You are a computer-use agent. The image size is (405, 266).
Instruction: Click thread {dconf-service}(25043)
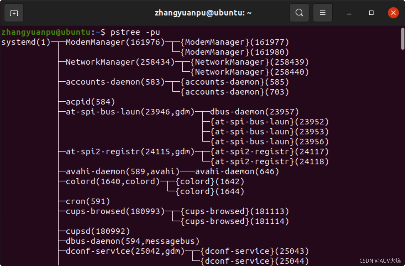[254, 251]
